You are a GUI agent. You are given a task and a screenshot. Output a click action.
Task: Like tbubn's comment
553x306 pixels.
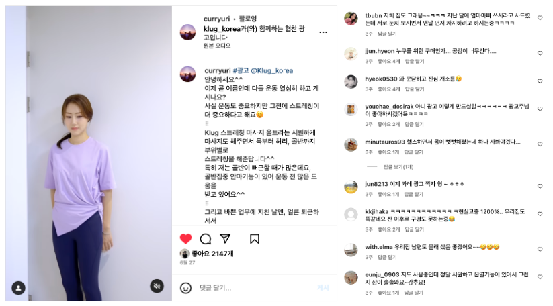coord(540,18)
